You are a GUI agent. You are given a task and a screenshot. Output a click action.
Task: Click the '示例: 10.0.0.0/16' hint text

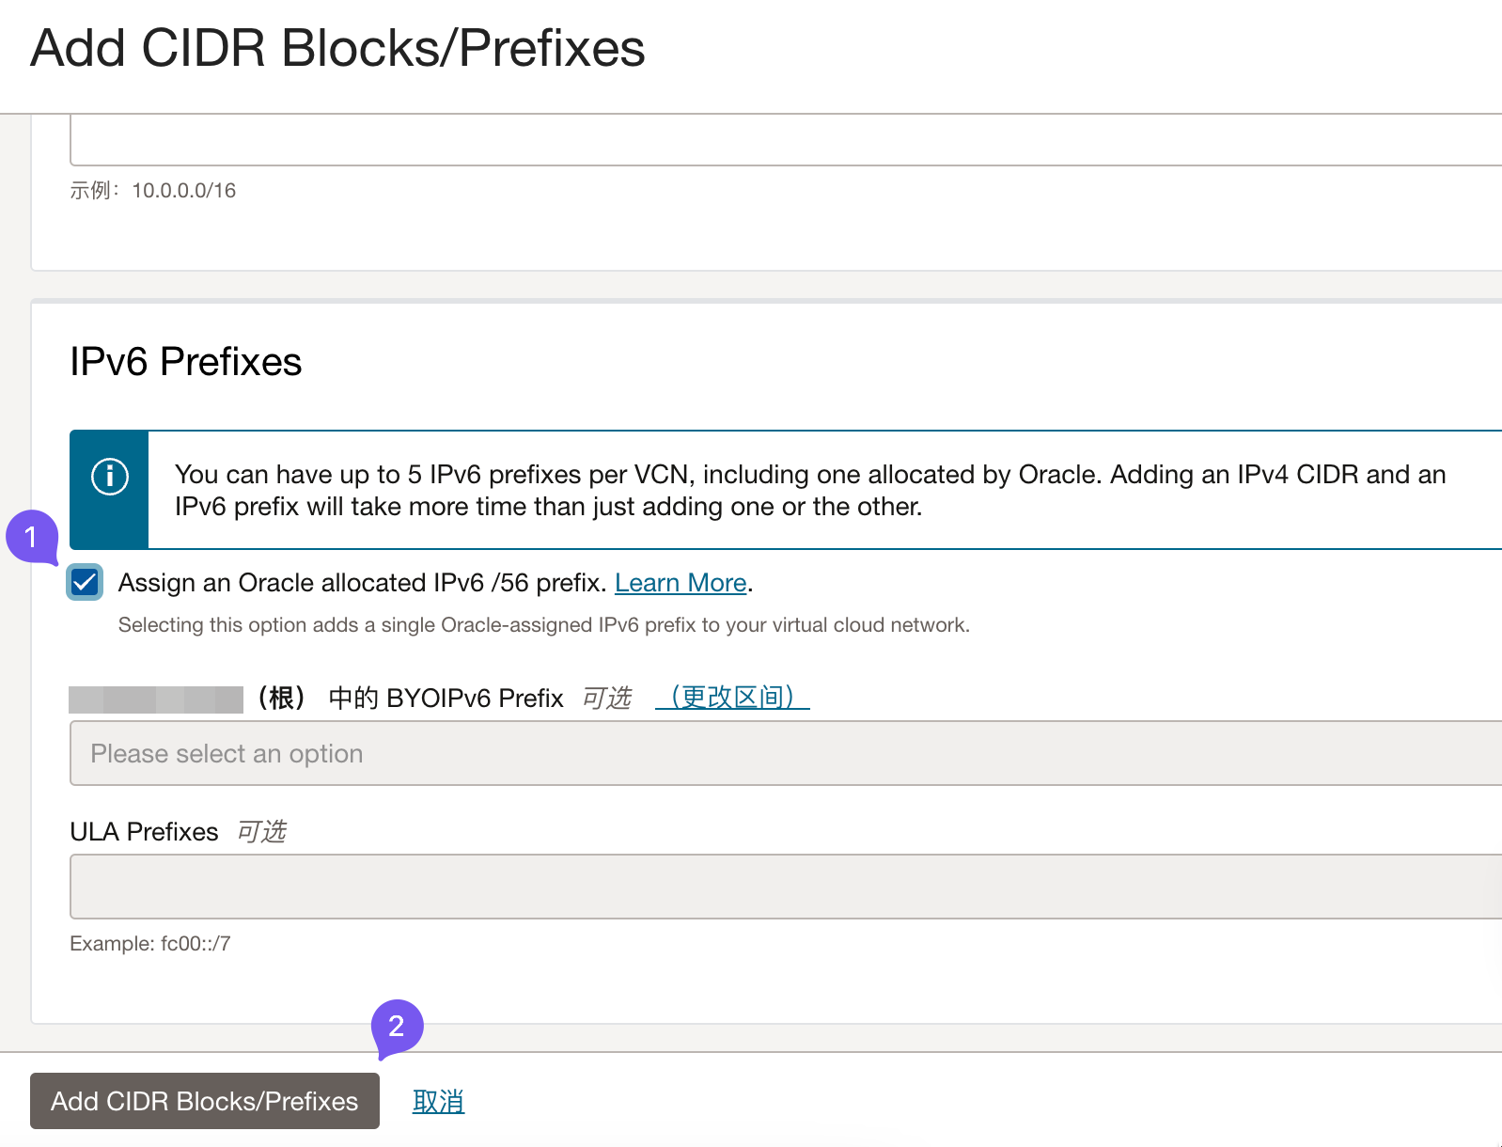click(x=153, y=191)
